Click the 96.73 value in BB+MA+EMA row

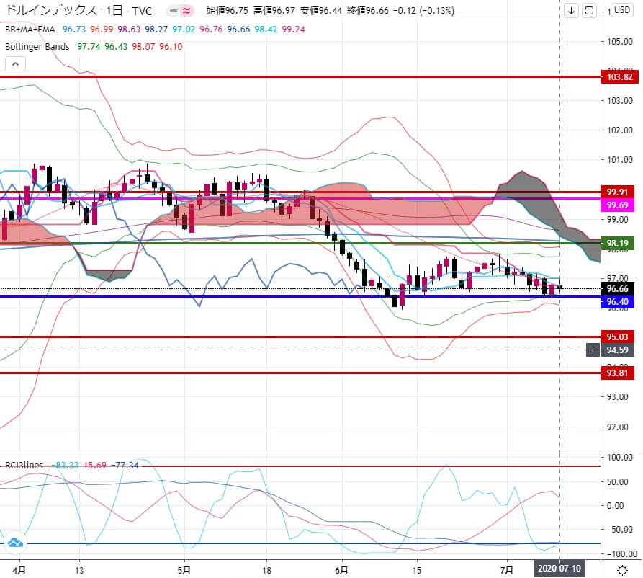tap(74, 29)
